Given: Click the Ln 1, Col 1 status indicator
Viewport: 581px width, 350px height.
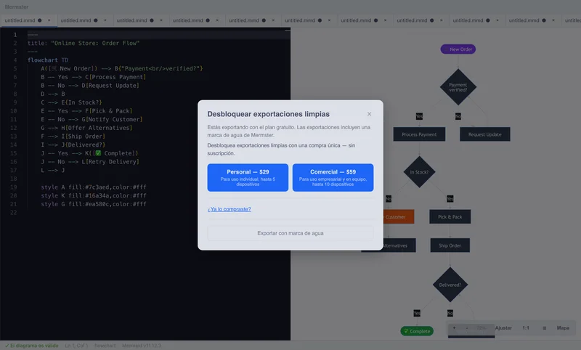Looking at the screenshot, I should [76, 346].
